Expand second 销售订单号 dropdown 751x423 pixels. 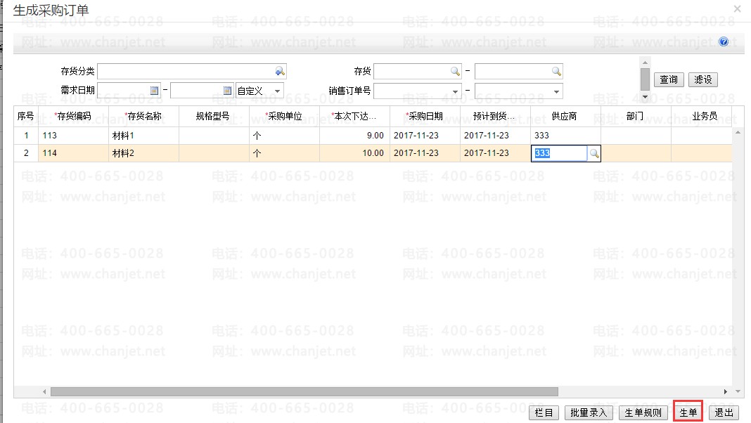tap(556, 91)
